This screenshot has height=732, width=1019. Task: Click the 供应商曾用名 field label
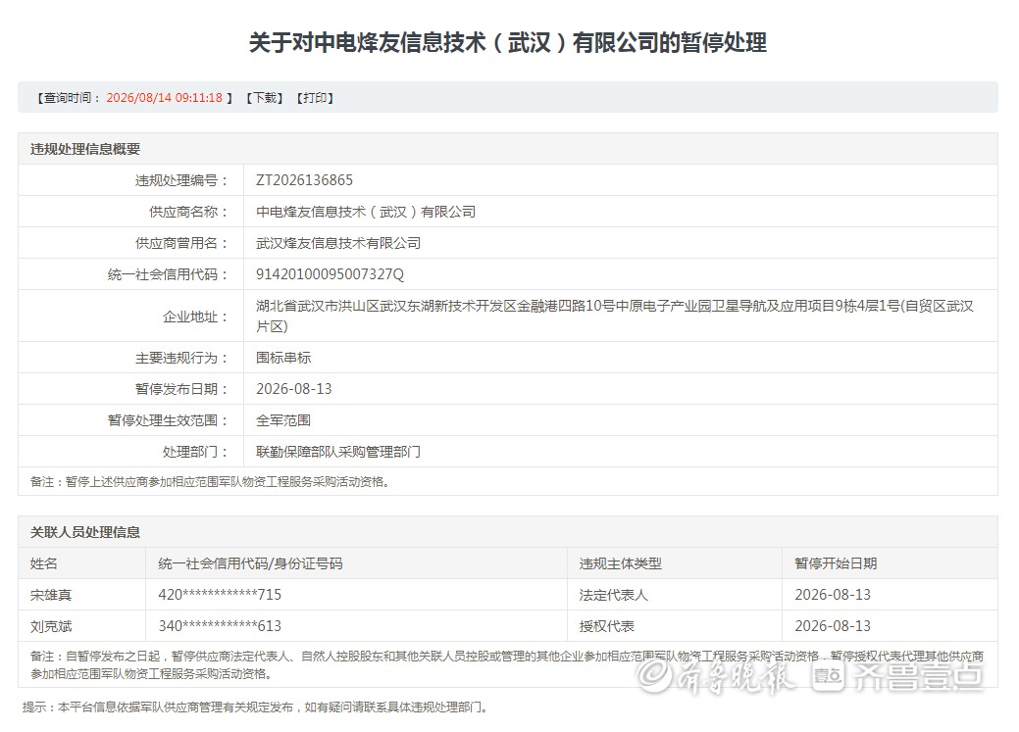[181, 243]
